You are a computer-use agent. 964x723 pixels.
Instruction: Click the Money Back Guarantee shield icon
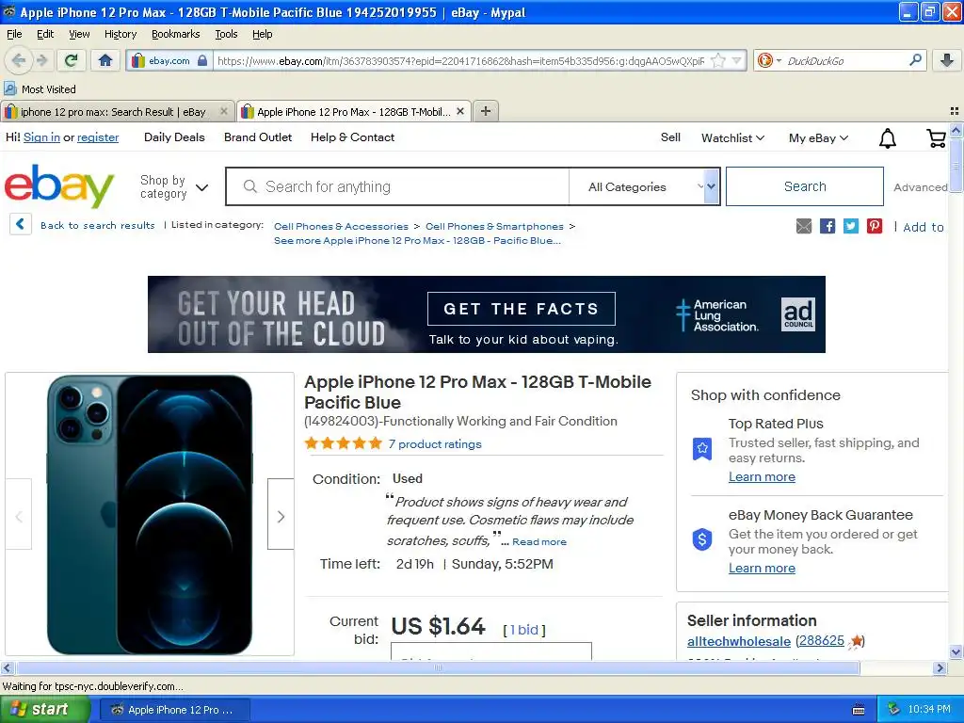(x=702, y=539)
